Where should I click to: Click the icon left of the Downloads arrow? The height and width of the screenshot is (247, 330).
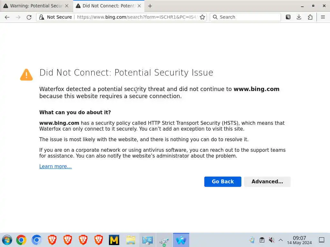[288, 17]
